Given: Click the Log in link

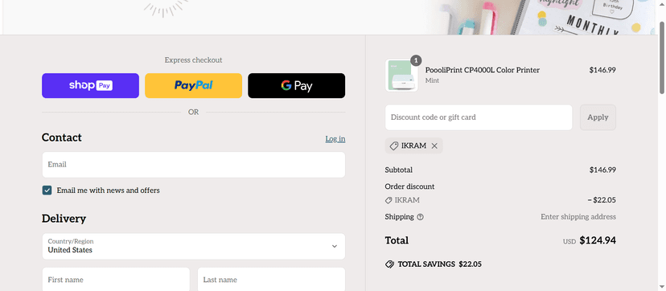Looking at the screenshot, I should (x=335, y=139).
